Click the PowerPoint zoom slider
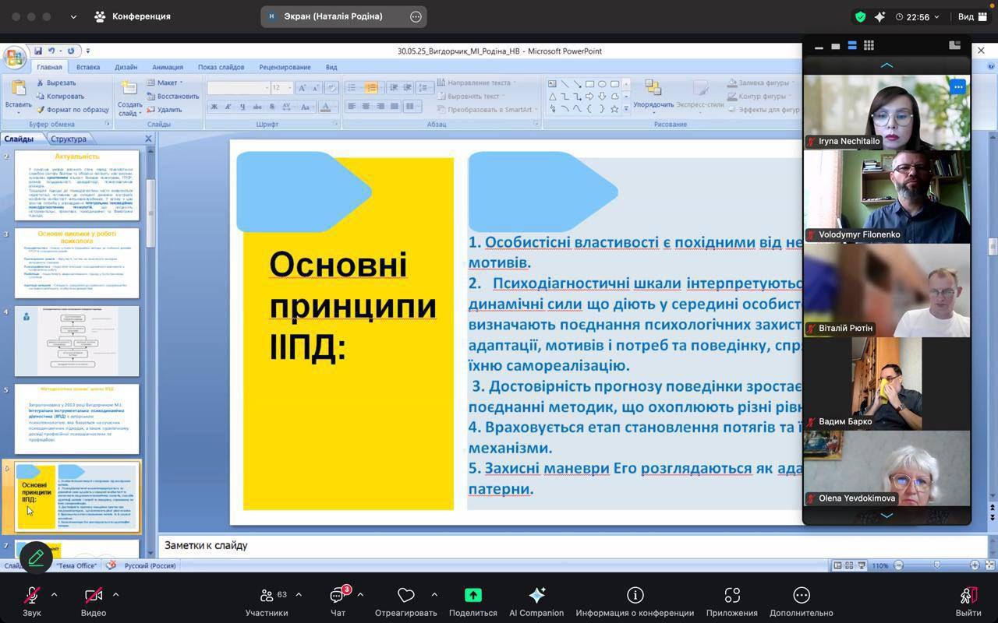 [936, 565]
